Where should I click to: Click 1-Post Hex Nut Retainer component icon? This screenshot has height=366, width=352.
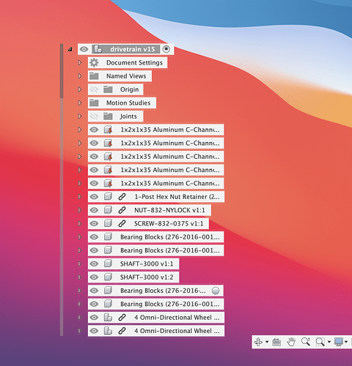click(x=108, y=196)
